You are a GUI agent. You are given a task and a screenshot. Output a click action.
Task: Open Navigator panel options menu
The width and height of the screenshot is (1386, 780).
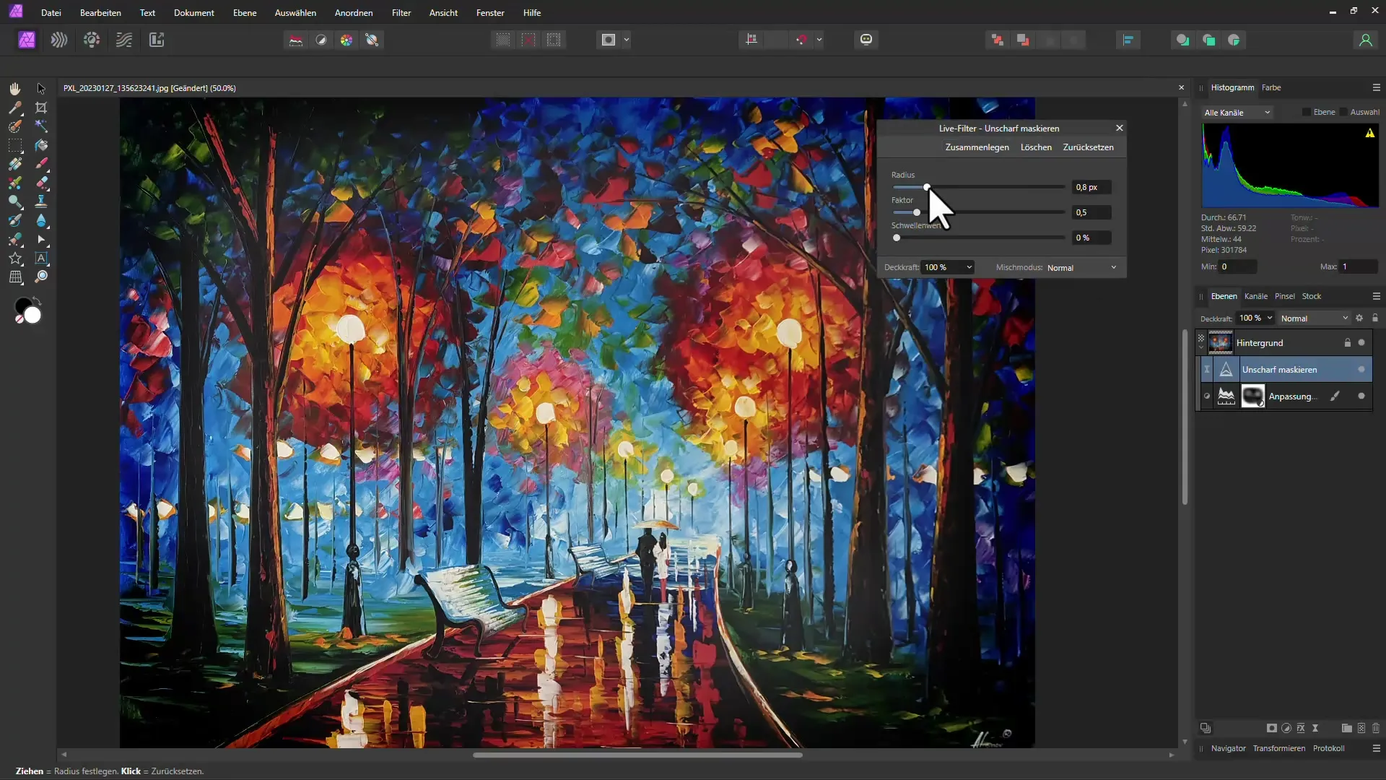(1376, 748)
